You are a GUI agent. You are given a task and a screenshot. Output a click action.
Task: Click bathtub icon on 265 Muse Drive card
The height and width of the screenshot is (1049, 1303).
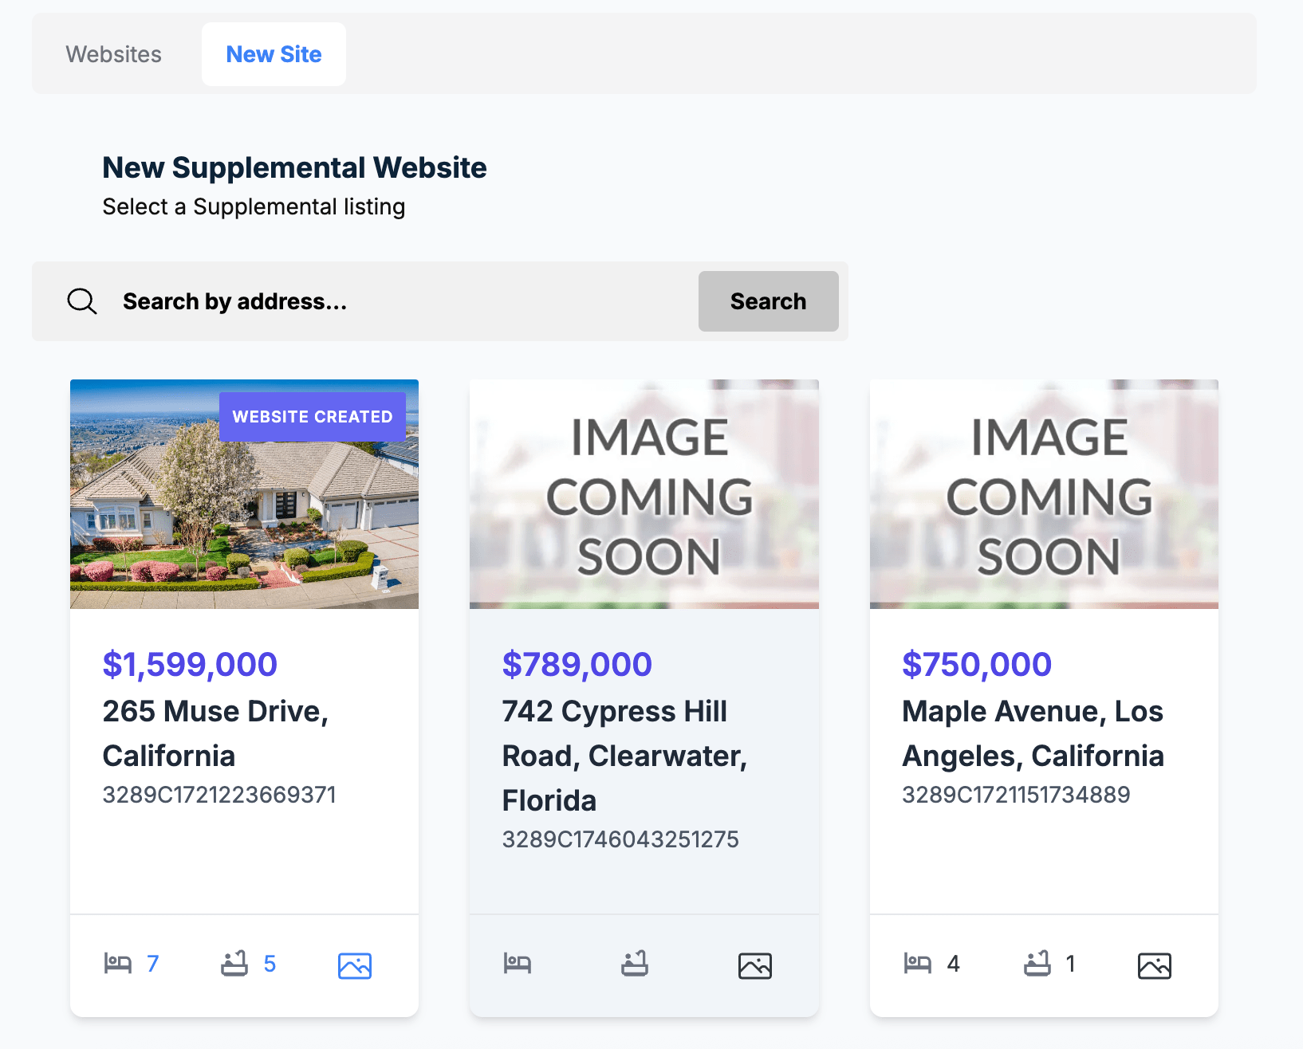234,964
